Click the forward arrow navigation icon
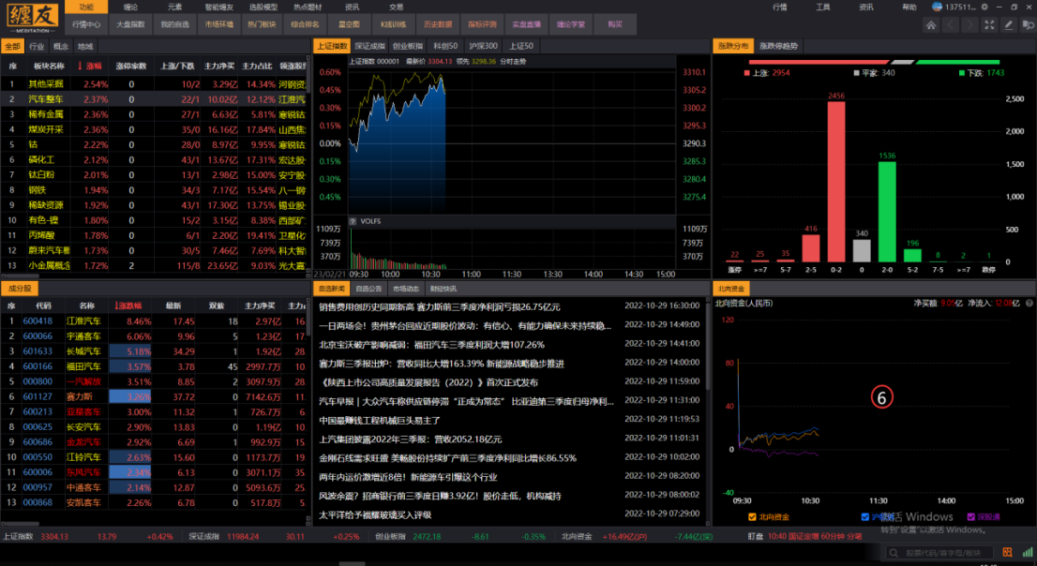This screenshot has height=566, width=1037. click(x=970, y=24)
